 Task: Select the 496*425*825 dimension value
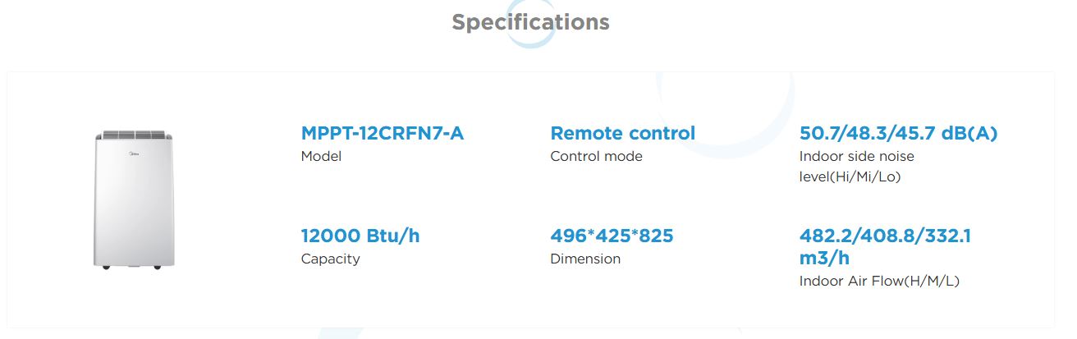tap(612, 236)
